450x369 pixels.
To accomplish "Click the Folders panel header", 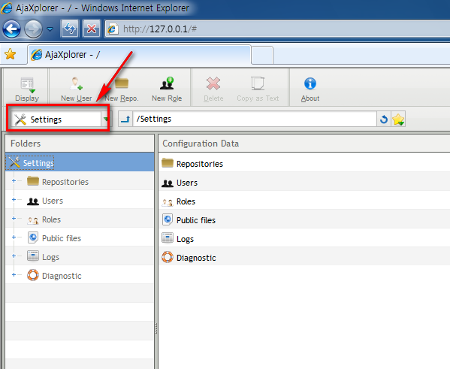I will (x=80, y=144).
